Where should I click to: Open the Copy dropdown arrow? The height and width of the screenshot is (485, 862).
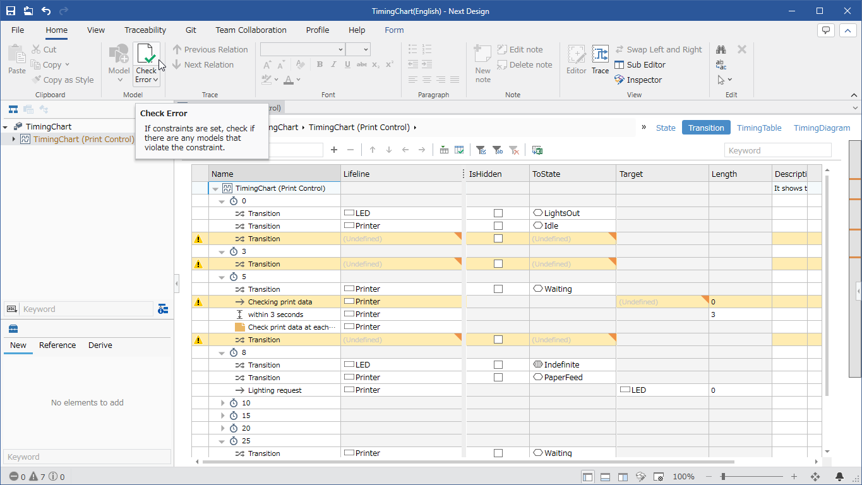pos(67,64)
